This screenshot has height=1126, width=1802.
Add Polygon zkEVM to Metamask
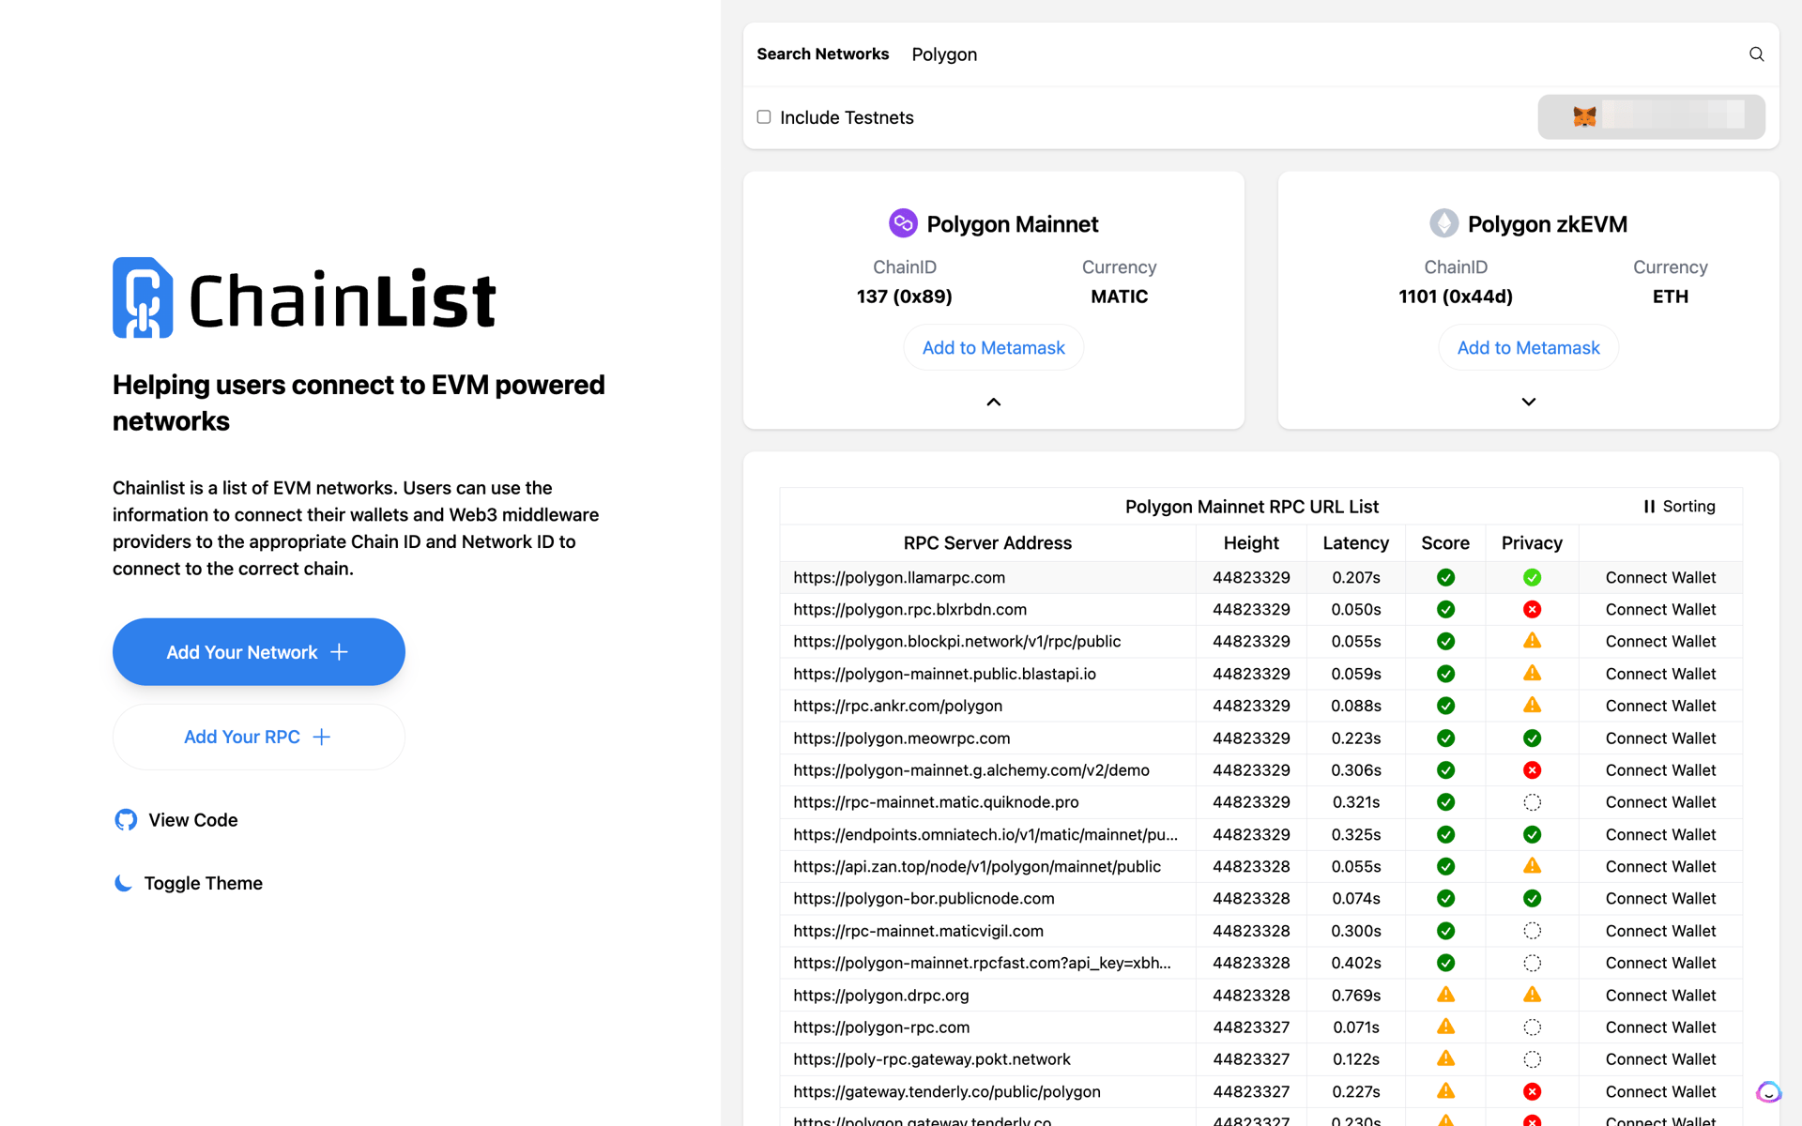pos(1529,347)
